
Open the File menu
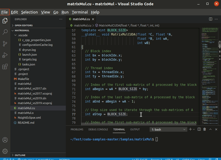click(5, 12)
